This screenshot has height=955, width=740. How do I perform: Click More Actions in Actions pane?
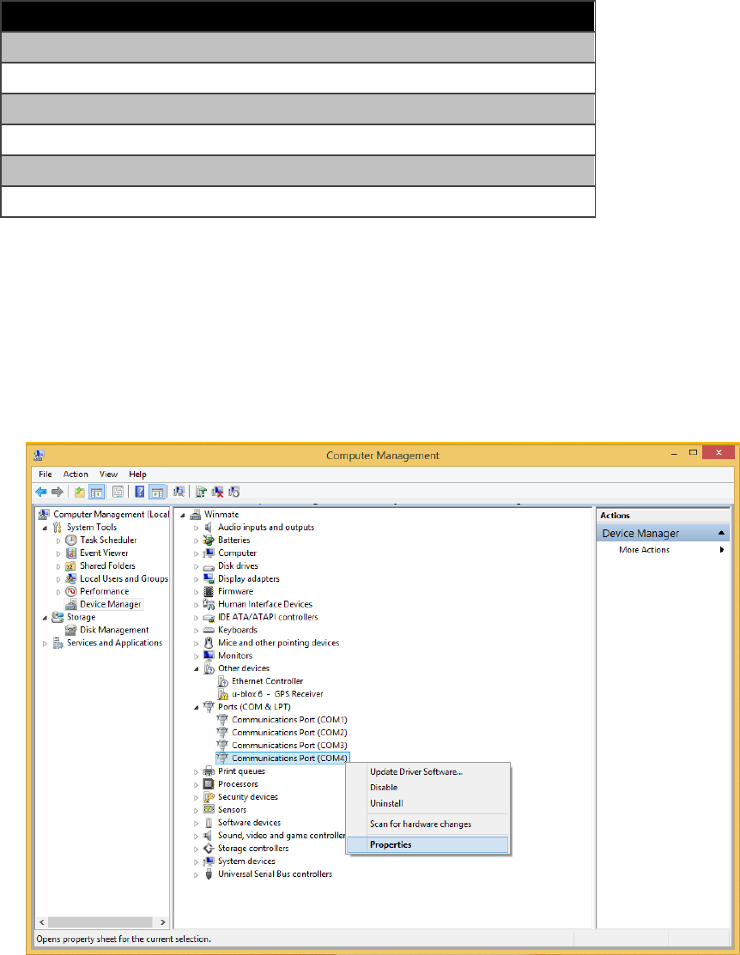(x=645, y=550)
